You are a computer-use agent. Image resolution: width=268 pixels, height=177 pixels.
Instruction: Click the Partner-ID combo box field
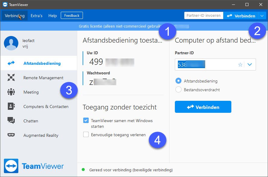click(x=215, y=64)
